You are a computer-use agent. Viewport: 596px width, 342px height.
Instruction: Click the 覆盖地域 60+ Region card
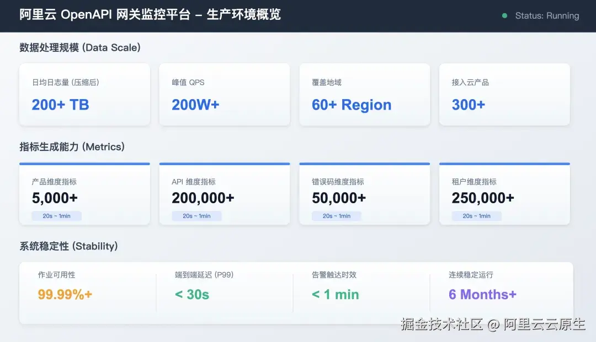click(364, 94)
